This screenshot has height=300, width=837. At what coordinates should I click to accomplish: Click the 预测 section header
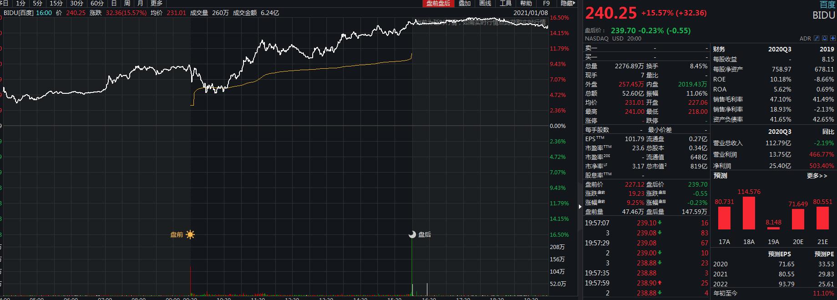click(x=720, y=176)
